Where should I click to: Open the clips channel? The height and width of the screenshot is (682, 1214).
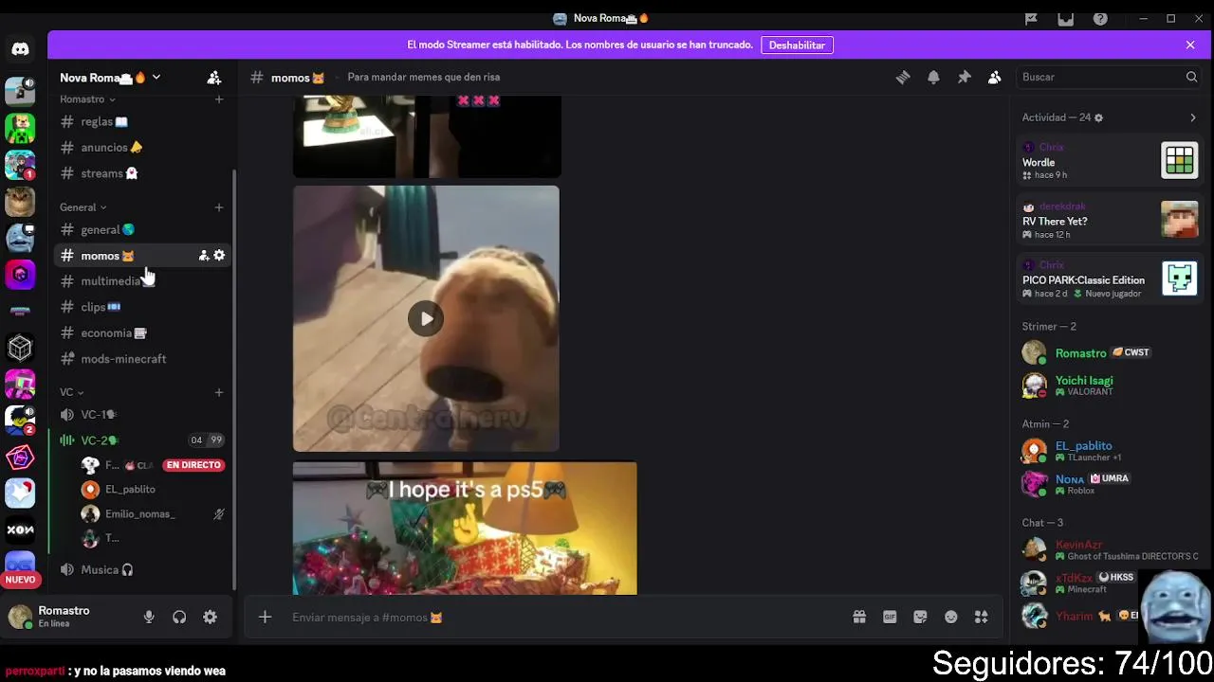[141, 307]
